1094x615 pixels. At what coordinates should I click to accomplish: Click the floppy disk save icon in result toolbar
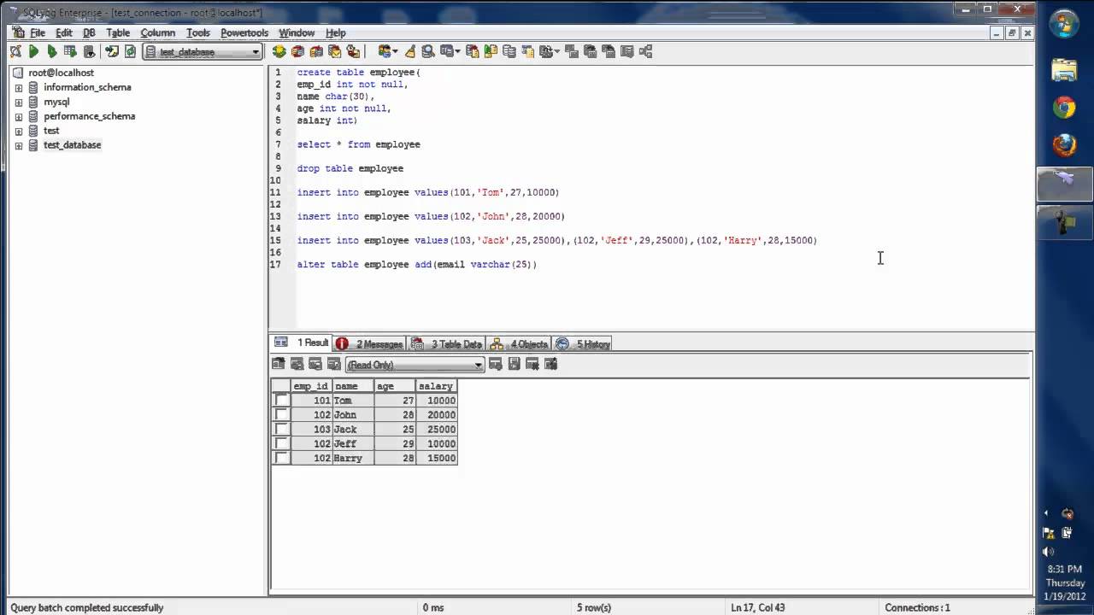point(514,364)
